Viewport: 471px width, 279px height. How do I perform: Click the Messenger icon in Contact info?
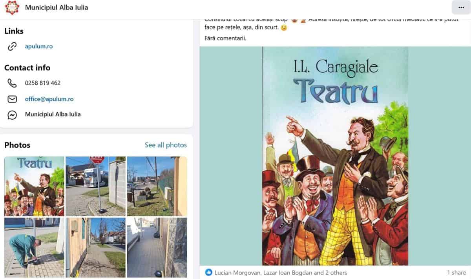tap(12, 115)
